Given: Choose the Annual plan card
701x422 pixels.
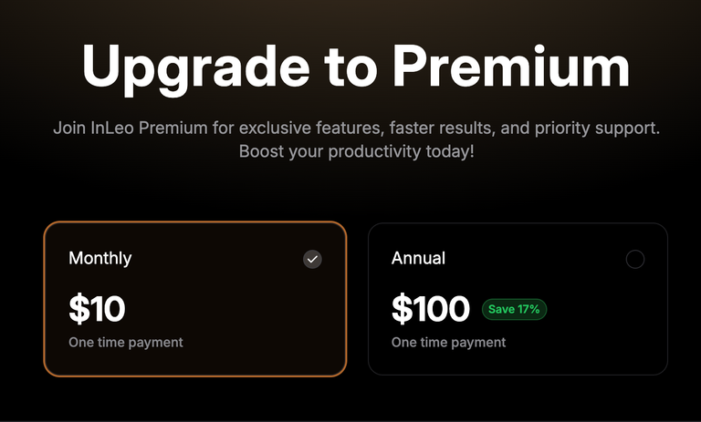Looking at the screenshot, I should tap(518, 299).
